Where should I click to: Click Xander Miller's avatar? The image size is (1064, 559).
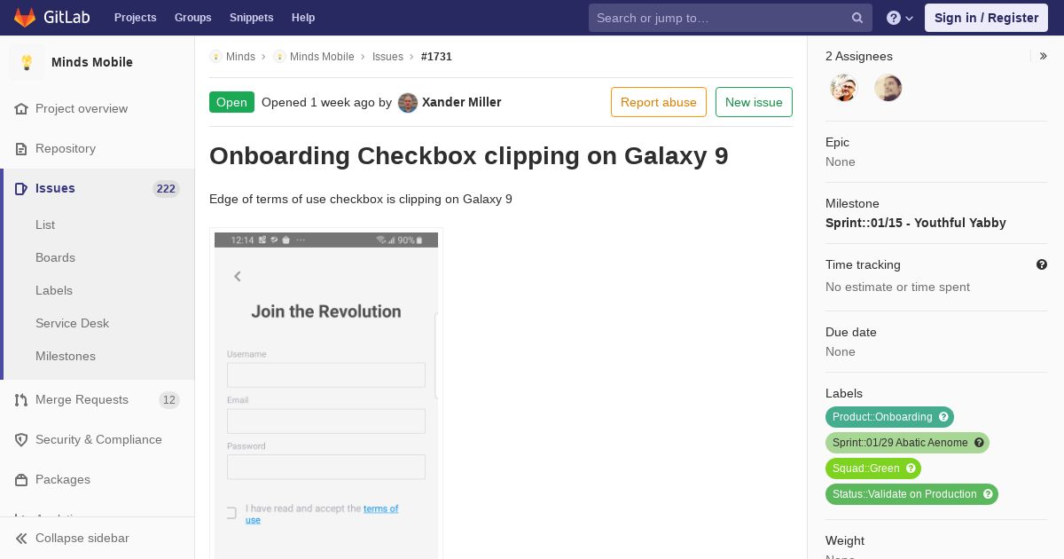(408, 102)
